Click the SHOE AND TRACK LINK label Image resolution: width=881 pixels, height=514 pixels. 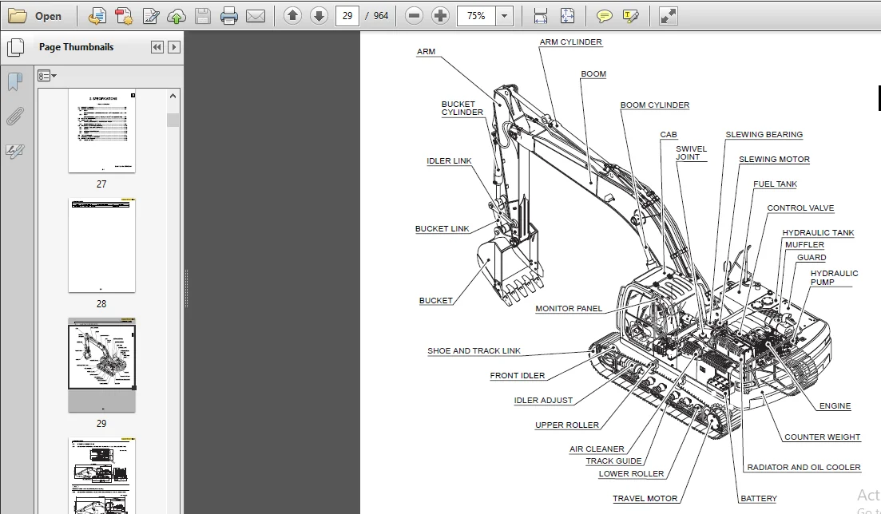[474, 350]
